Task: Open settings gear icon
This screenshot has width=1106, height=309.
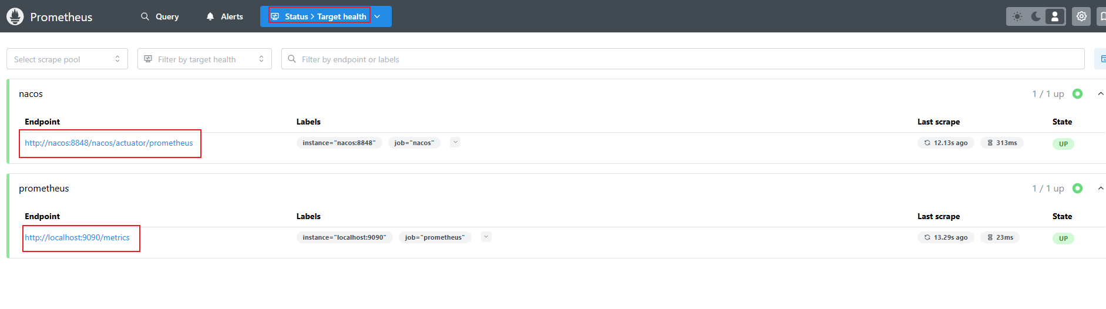Action: pyautogui.click(x=1081, y=16)
